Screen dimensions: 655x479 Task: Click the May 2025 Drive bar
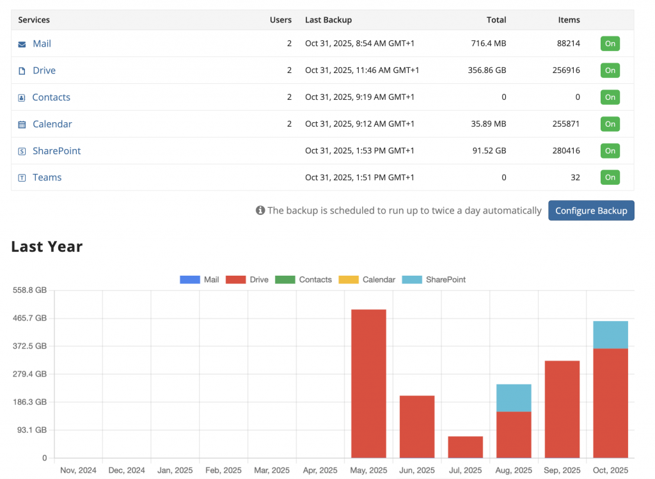[x=368, y=384]
